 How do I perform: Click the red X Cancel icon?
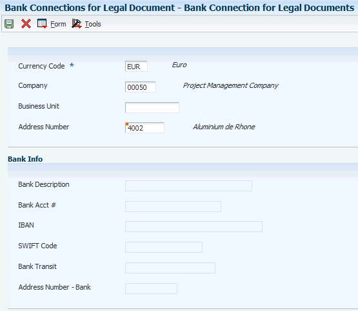tap(26, 24)
